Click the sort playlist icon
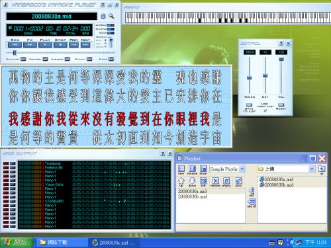The image size is (331, 248). point(203,181)
